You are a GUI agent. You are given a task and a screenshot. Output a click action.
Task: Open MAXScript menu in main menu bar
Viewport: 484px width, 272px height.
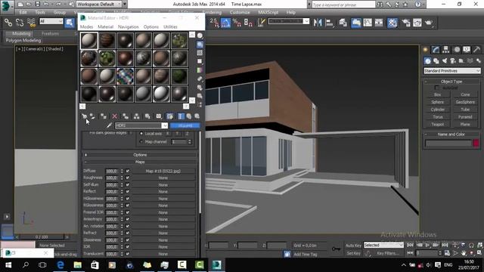tap(268, 12)
